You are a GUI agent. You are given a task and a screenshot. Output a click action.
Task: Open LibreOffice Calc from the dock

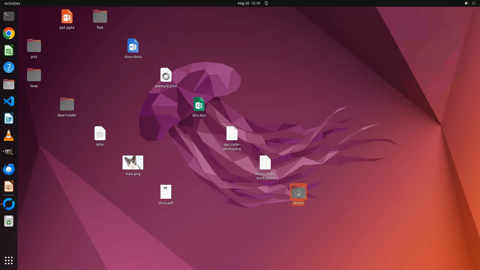coord(9,50)
